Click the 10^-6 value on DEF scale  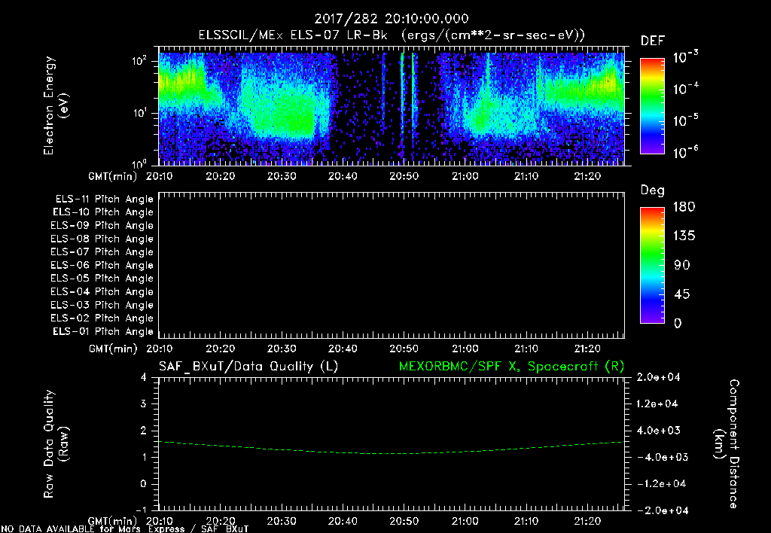click(x=685, y=151)
